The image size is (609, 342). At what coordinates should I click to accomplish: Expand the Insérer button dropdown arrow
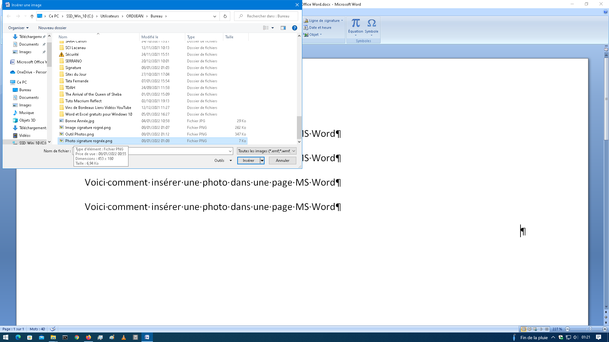click(262, 161)
